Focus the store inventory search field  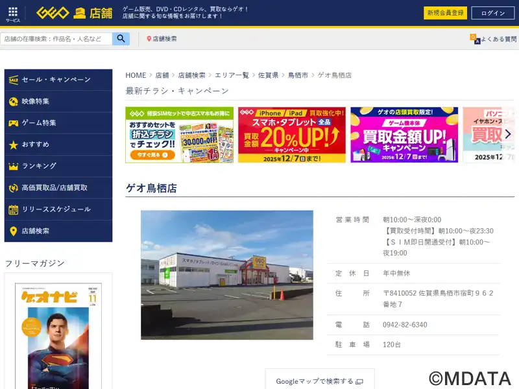click(x=56, y=39)
